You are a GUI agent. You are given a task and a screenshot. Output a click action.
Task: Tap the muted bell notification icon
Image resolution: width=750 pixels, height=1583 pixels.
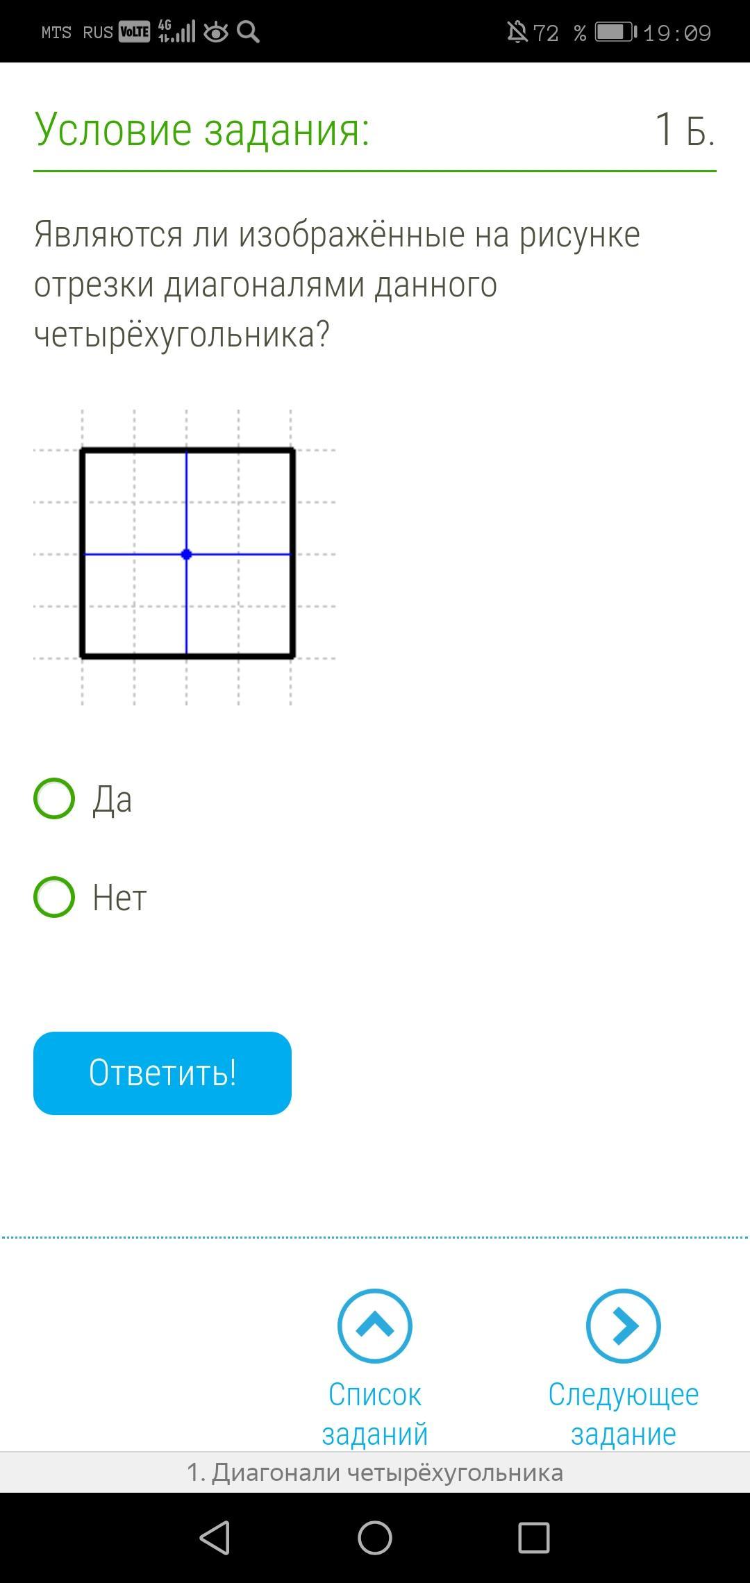pyautogui.click(x=517, y=32)
